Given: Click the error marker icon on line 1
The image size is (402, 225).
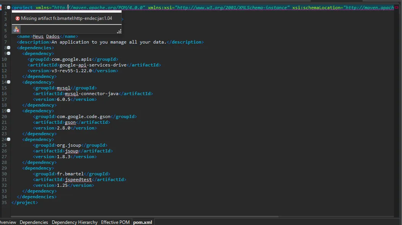Looking at the screenshot, I should tap(1, 7).
